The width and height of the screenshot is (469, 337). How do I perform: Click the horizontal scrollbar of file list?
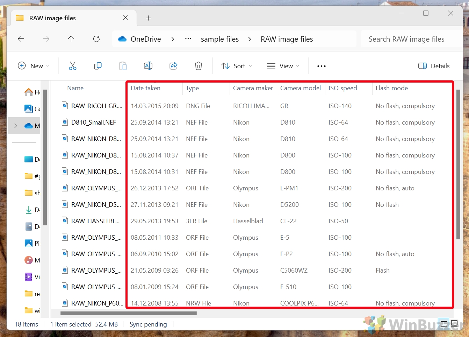click(129, 314)
